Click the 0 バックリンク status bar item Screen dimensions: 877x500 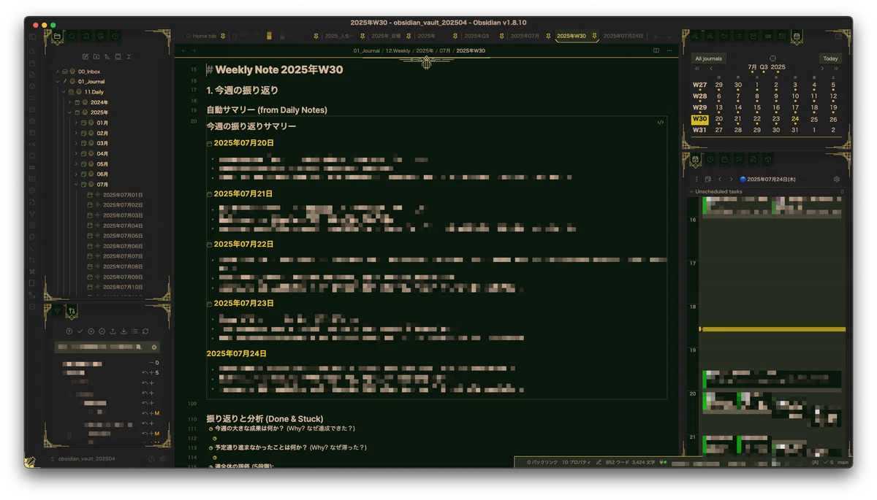point(542,462)
